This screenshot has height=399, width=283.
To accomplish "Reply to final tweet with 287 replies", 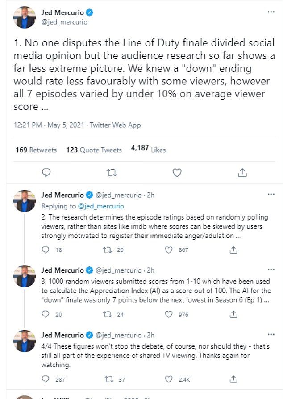I will click(46, 379).
